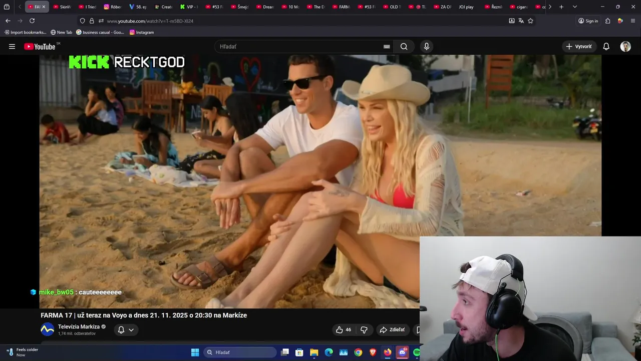Click the Sign in browser account button
The width and height of the screenshot is (641, 361).
tap(588, 21)
